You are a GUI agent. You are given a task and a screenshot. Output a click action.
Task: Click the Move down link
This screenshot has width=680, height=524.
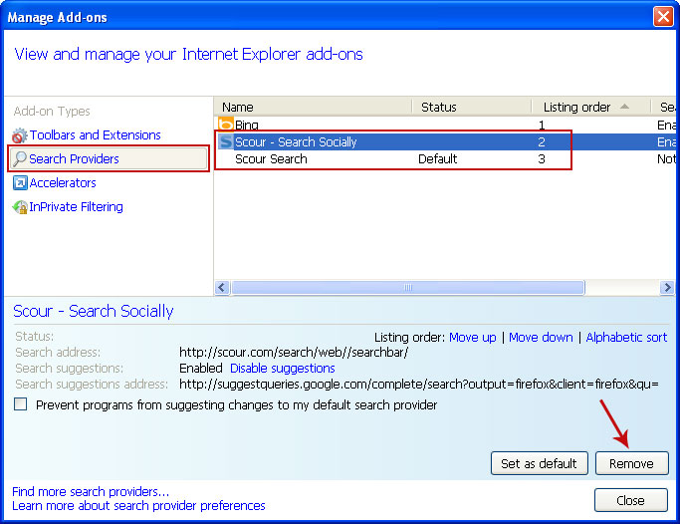[541, 338]
